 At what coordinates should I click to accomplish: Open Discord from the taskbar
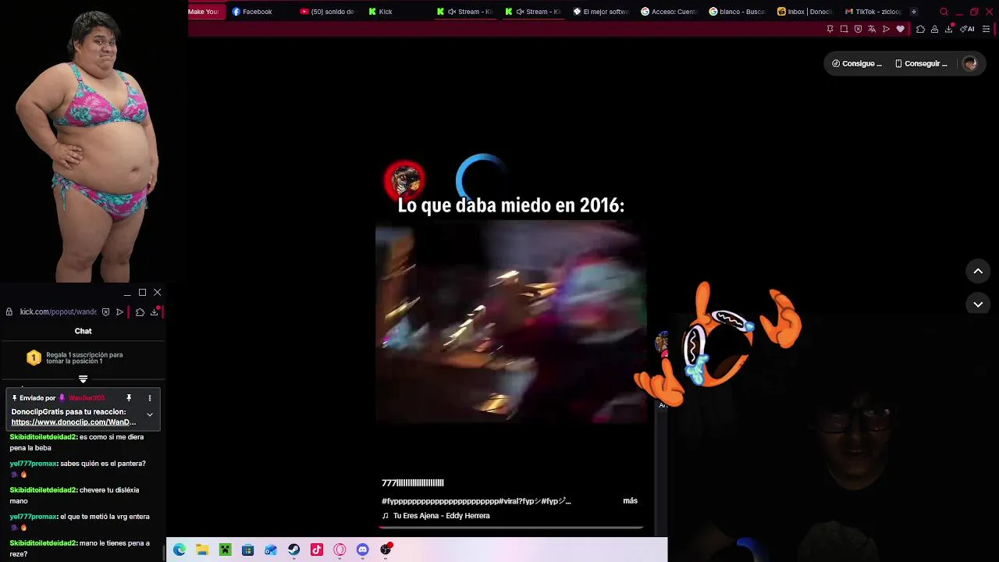(x=362, y=550)
